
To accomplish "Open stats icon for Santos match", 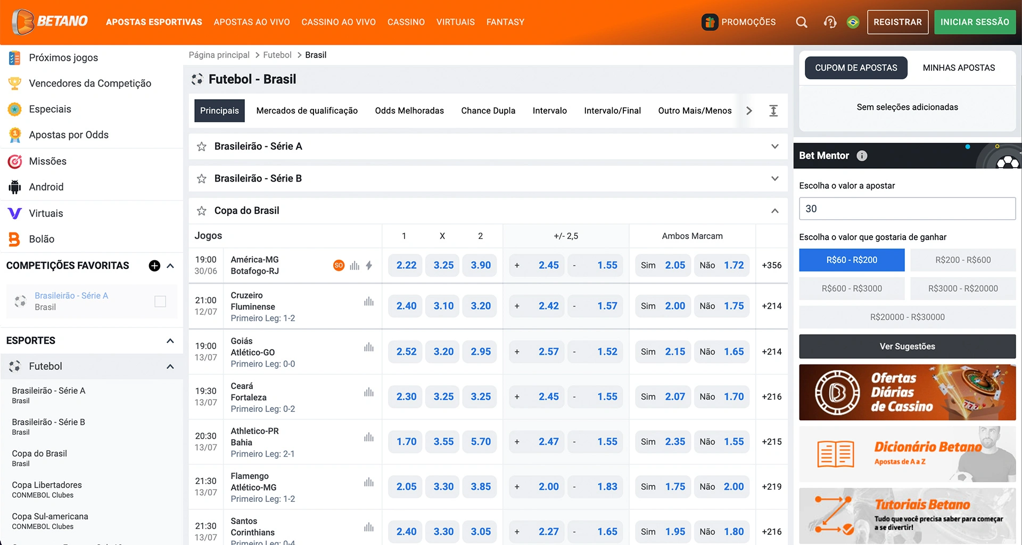I will [x=369, y=527].
